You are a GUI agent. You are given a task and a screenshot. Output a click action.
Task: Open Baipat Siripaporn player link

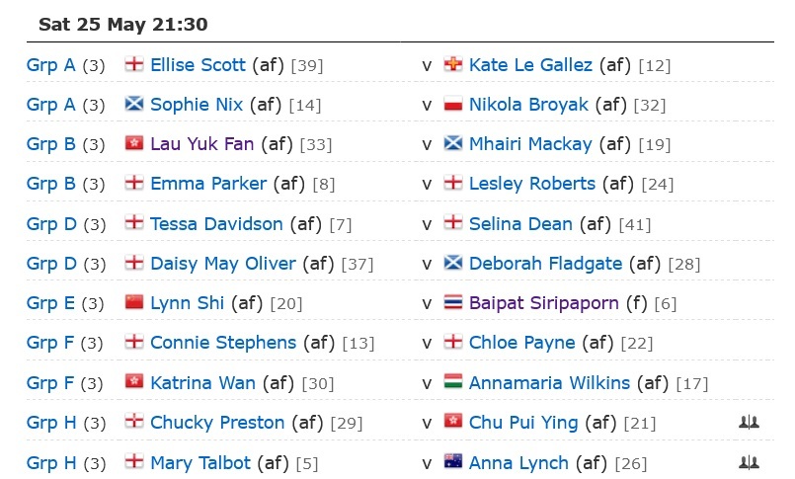(543, 303)
